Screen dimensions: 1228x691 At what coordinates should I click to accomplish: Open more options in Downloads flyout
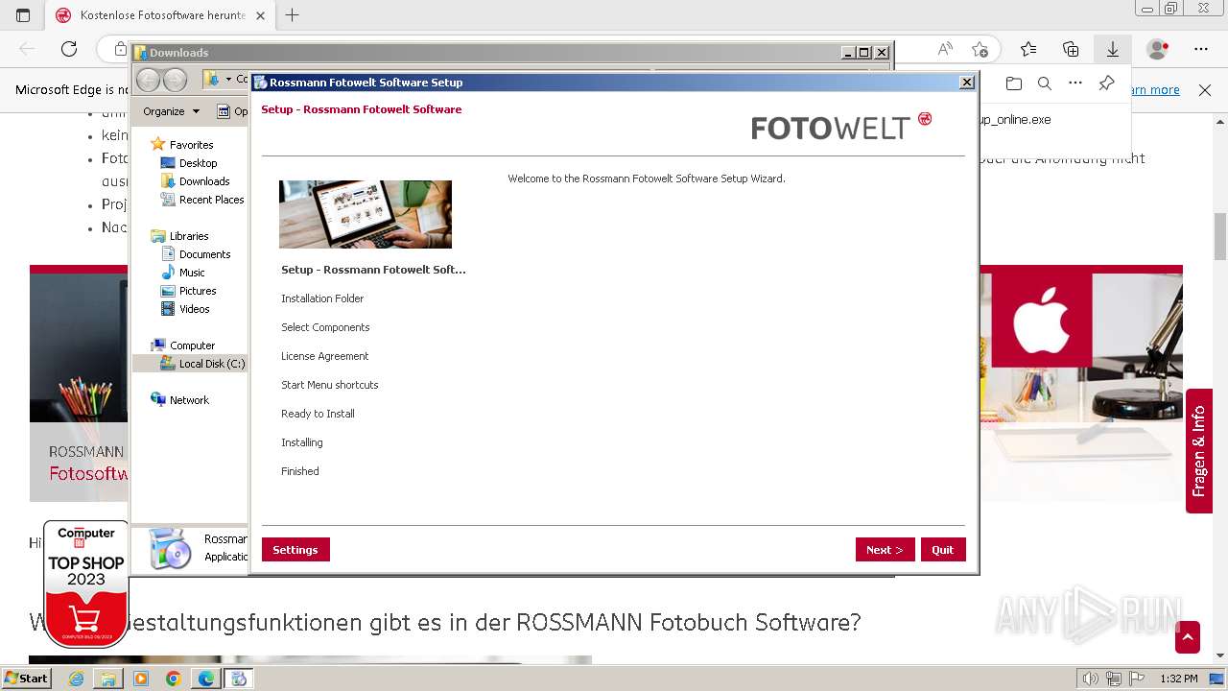coord(1075,83)
